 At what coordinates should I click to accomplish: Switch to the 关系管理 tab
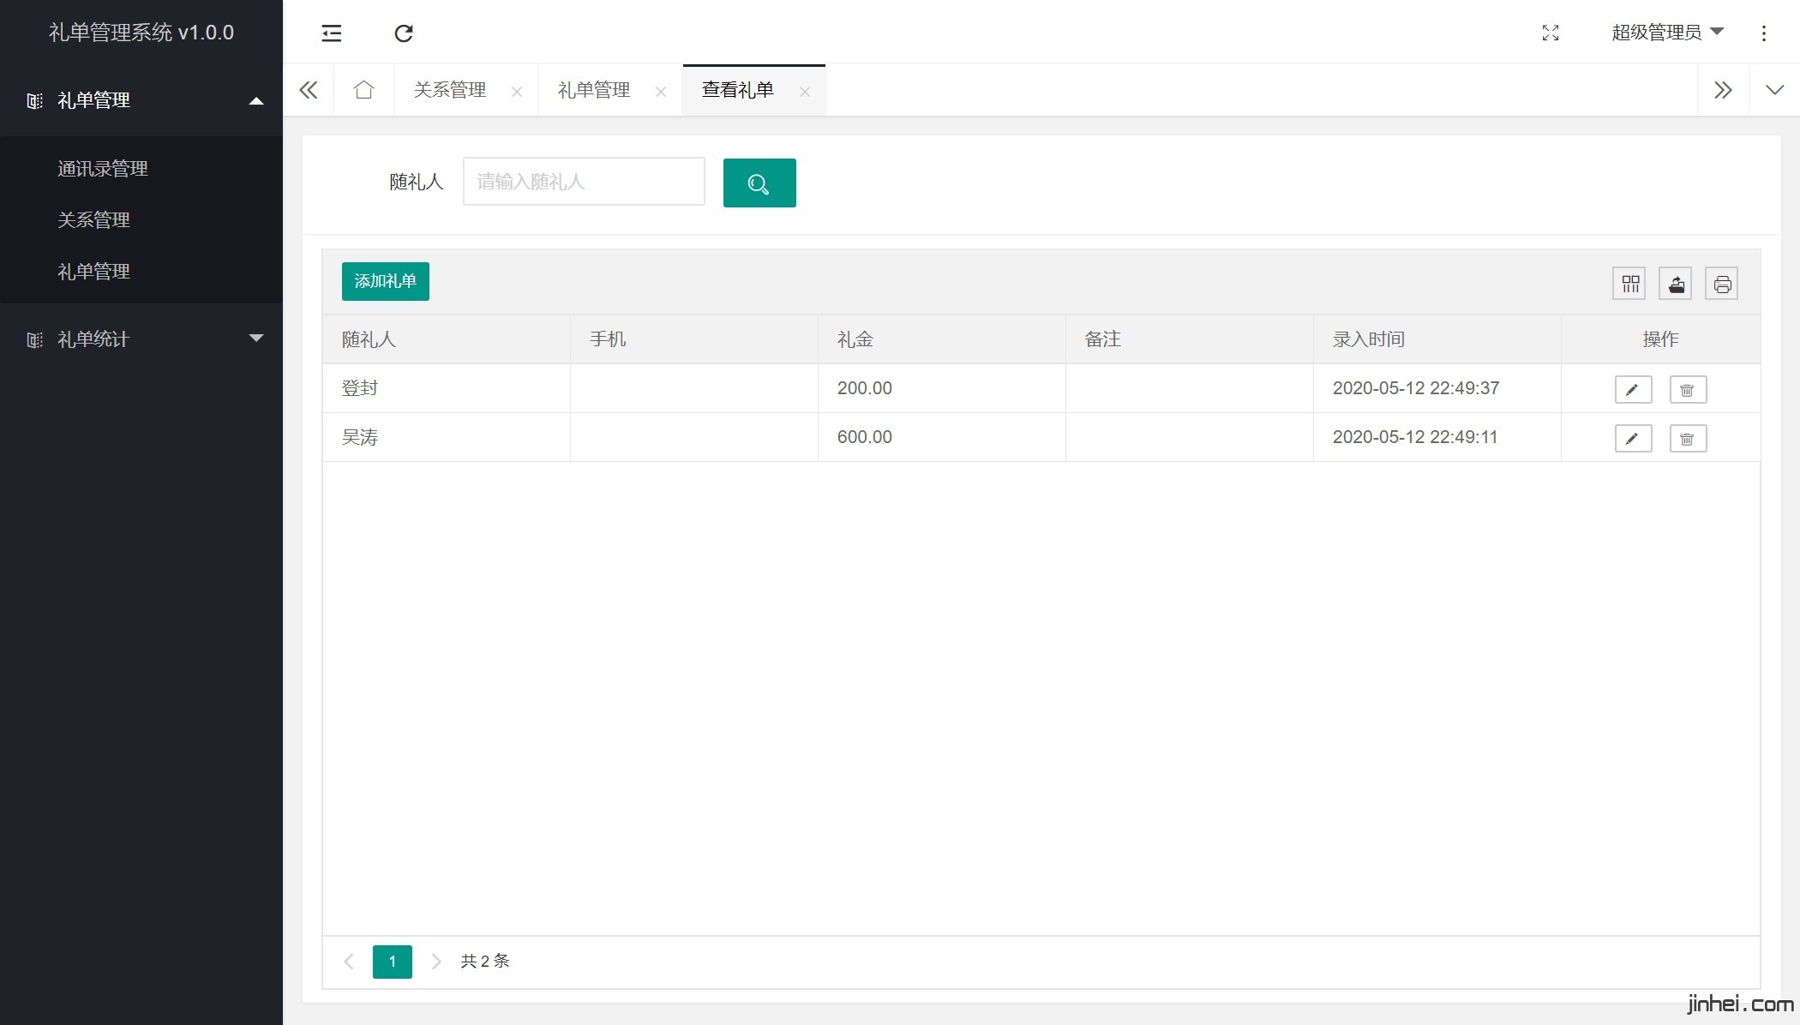450,90
